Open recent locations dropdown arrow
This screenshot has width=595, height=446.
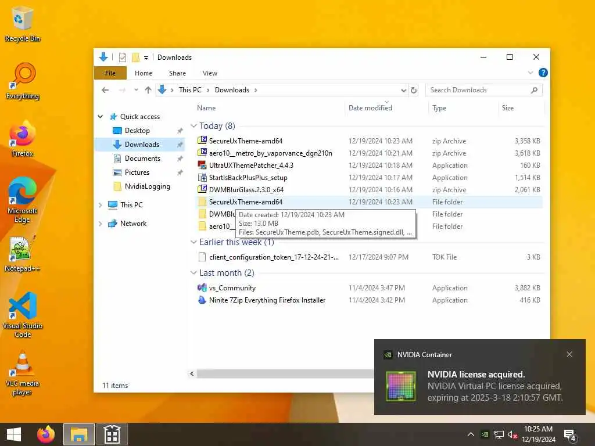pos(136,90)
